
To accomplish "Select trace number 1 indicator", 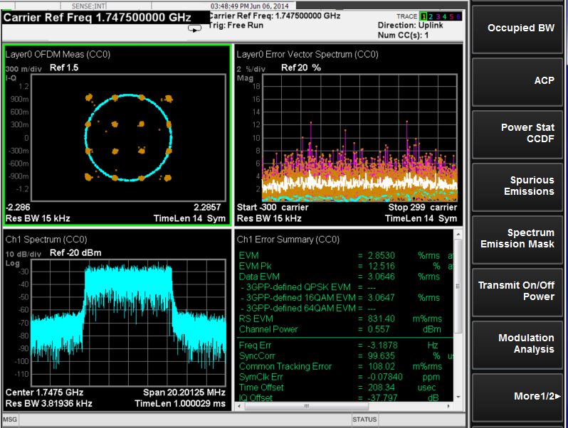I will [424, 16].
